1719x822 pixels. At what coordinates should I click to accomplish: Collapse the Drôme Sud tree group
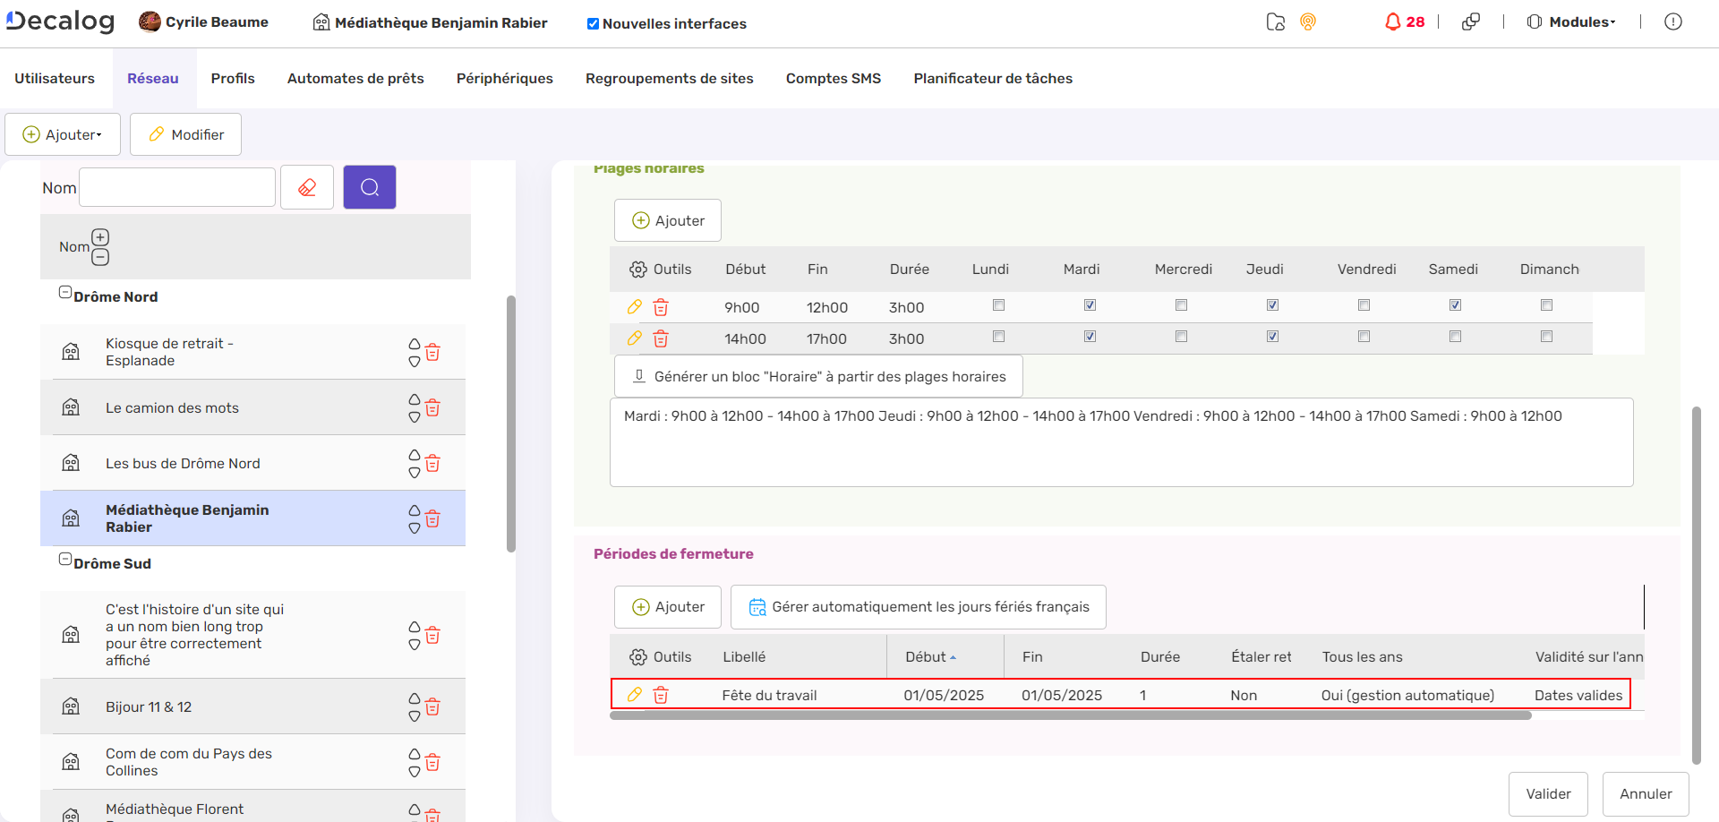(65, 560)
